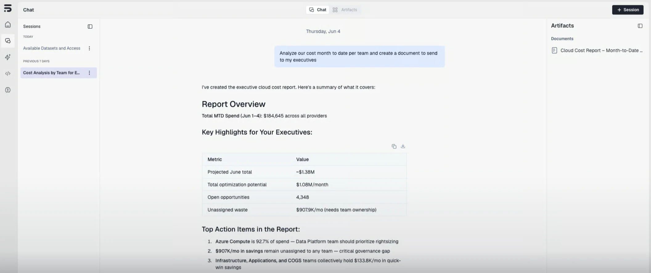Open the Home icon in the left sidebar
Screen dimensions: 651x273
8,25
